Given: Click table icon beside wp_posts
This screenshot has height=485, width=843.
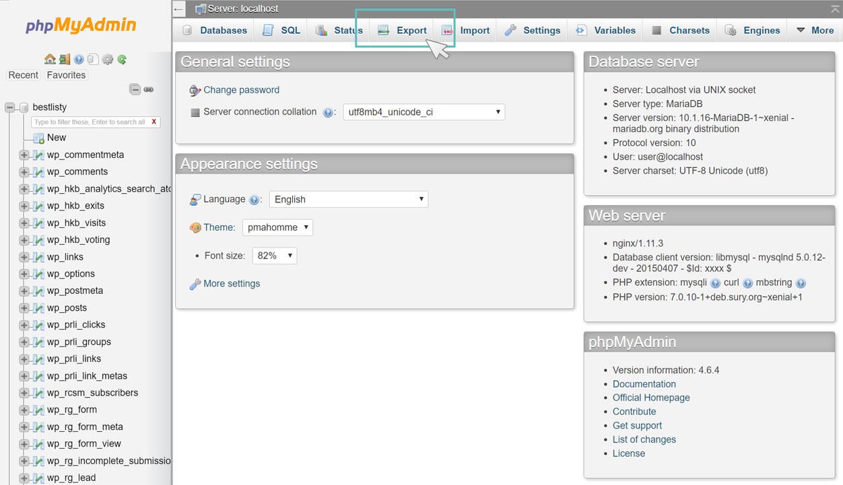Looking at the screenshot, I should coord(38,308).
